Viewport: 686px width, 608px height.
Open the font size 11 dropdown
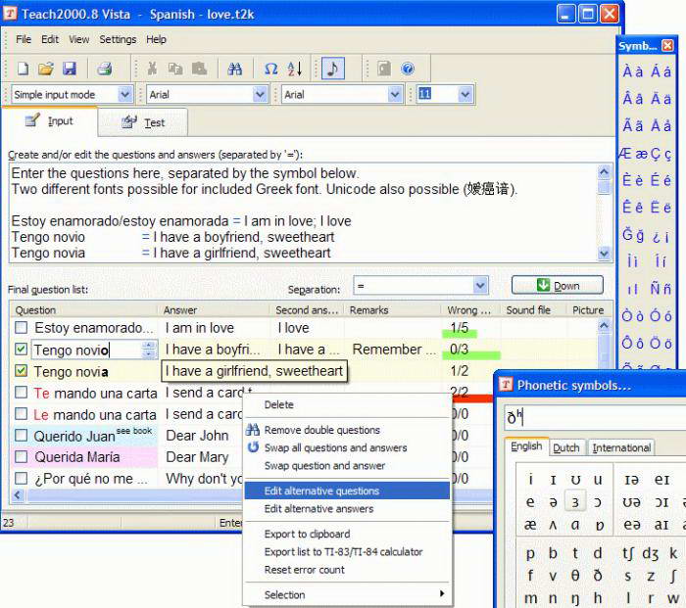click(465, 94)
